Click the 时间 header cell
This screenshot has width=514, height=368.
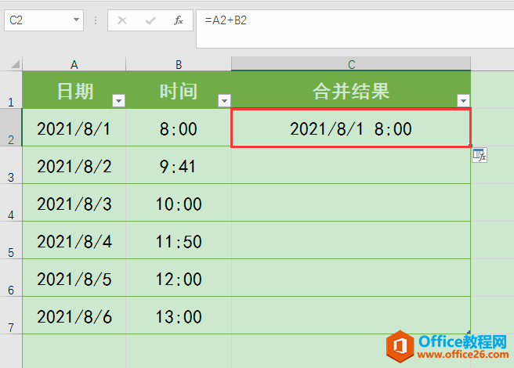coord(179,90)
